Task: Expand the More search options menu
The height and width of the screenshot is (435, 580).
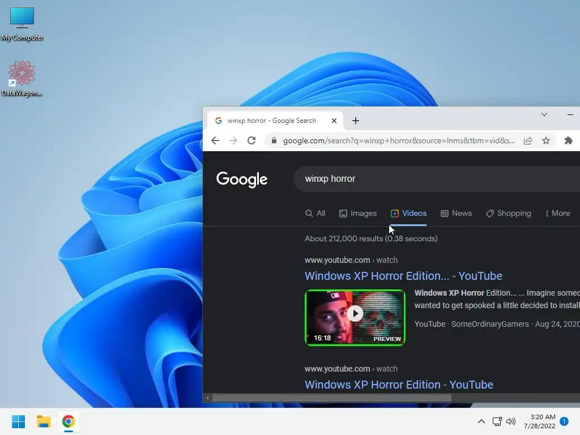Action: pyautogui.click(x=558, y=214)
